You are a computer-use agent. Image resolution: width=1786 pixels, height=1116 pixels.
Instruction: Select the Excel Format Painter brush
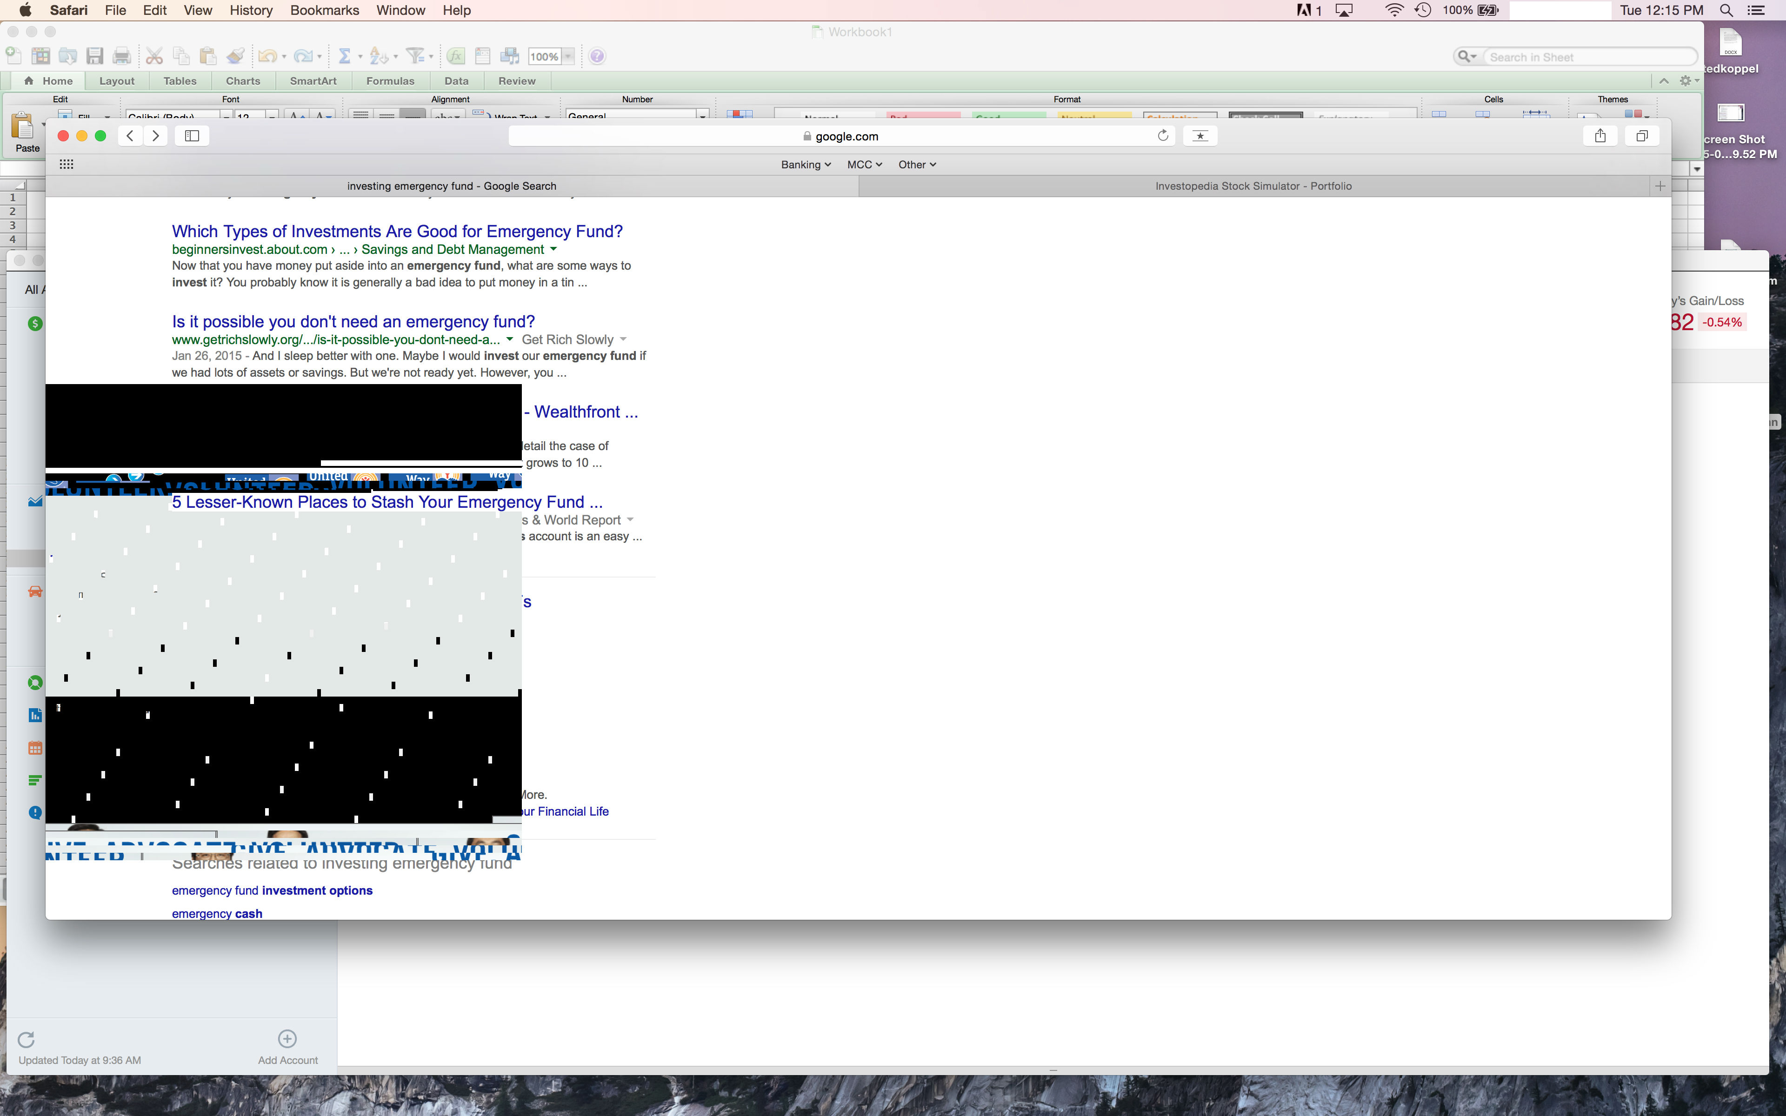pos(235,55)
